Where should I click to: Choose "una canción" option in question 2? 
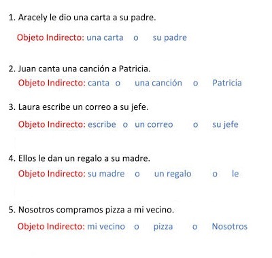point(158,83)
